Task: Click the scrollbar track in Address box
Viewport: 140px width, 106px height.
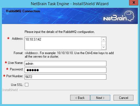Action: click(x=103, y=43)
